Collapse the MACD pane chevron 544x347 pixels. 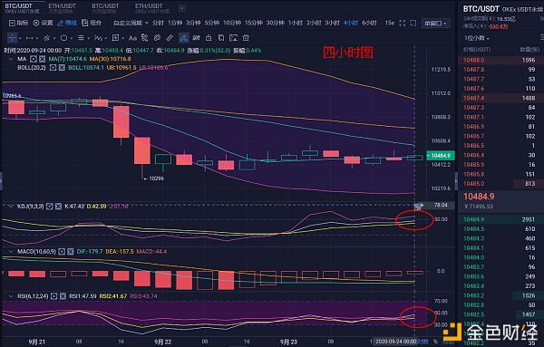tap(11, 251)
